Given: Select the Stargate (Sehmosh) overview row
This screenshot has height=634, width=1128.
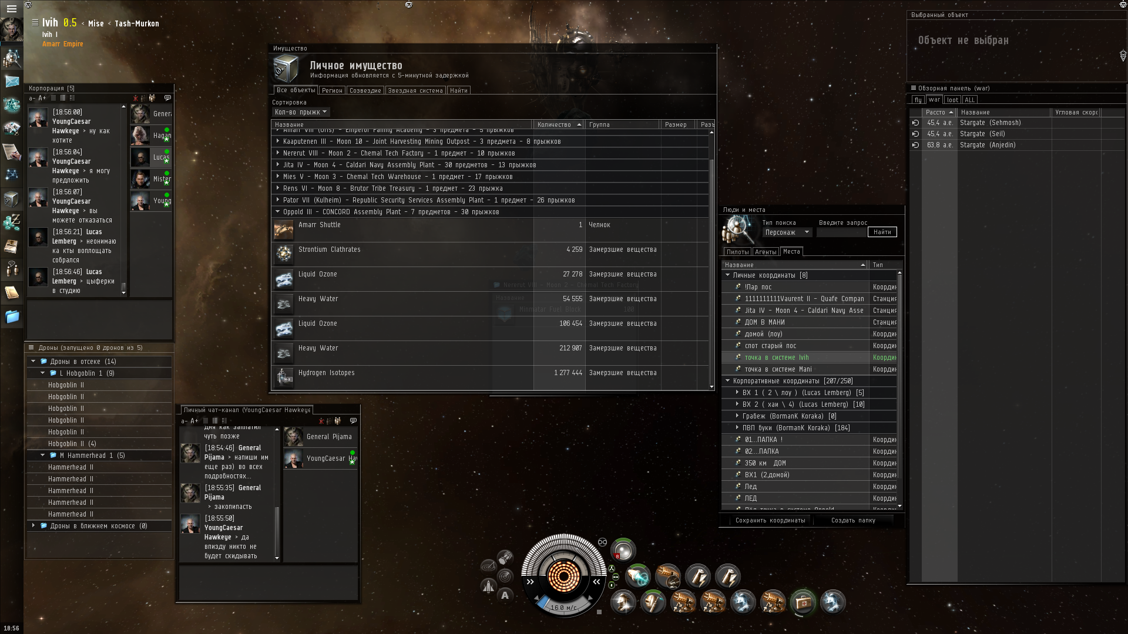Looking at the screenshot, I should 1016,123.
